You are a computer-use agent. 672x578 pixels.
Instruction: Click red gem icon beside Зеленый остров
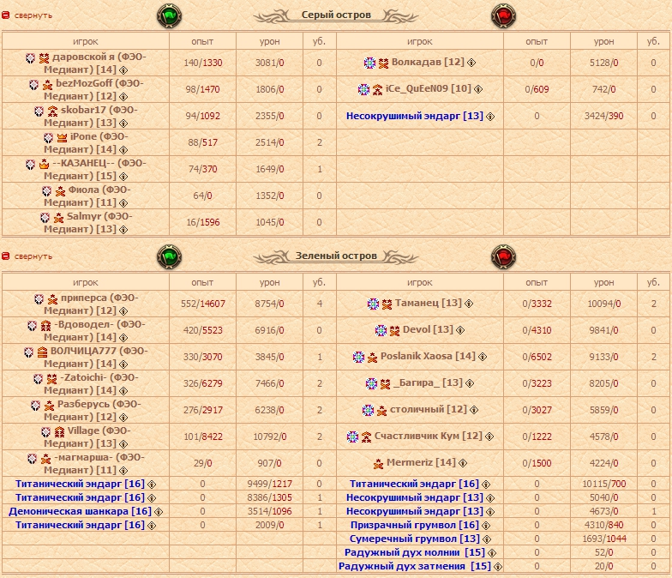tap(501, 256)
